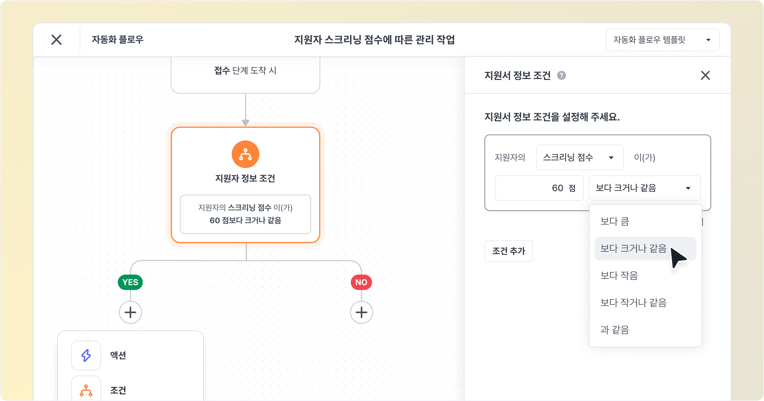The width and height of the screenshot is (764, 401).
Task: Choose the 보다 큼 option
Action: pyautogui.click(x=615, y=221)
